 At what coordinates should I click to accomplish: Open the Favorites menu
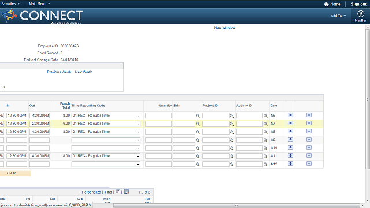tap(10, 4)
